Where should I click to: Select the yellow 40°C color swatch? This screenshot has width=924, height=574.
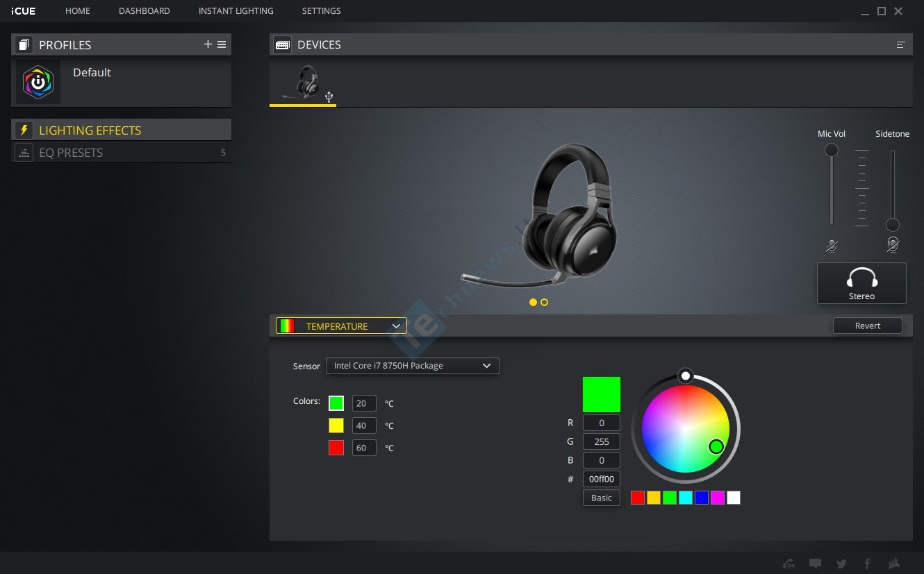pyautogui.click(x=336, y=425)
